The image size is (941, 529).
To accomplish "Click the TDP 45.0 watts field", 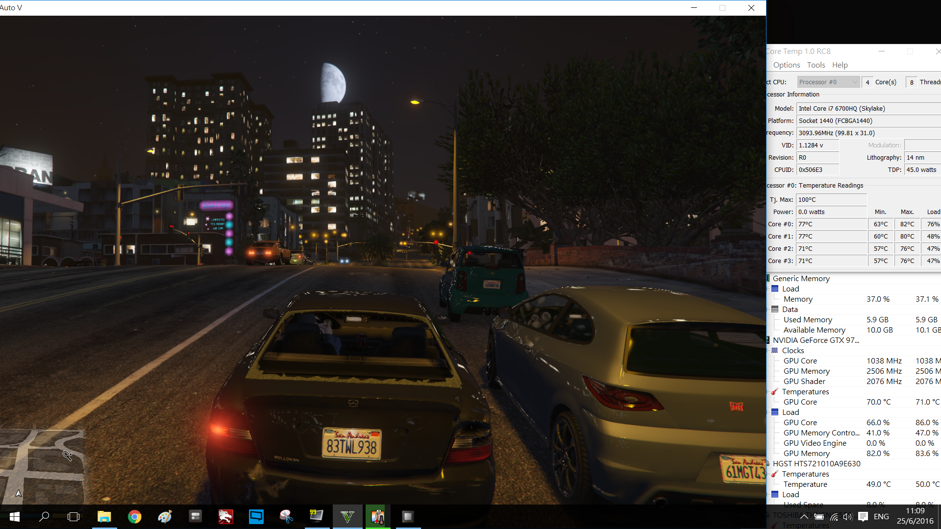I will tap(922, 169).
